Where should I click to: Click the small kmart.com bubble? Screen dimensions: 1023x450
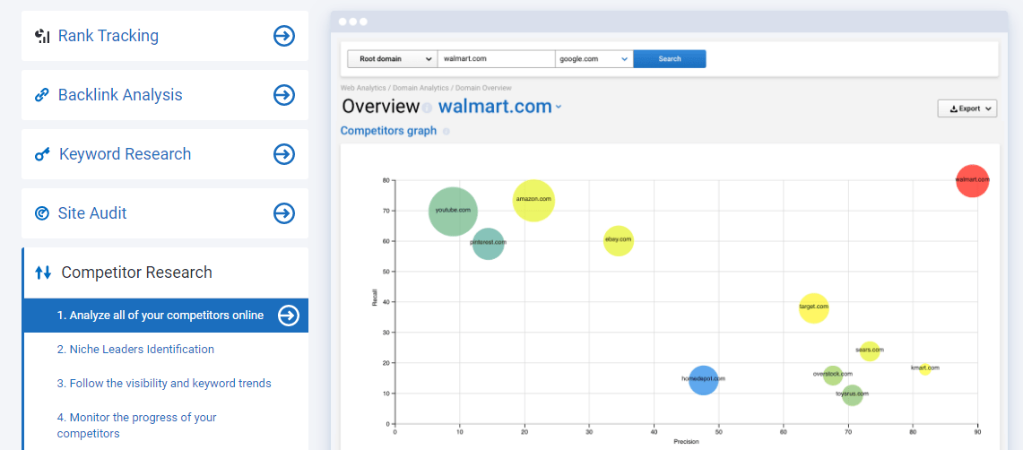[x=924, y=369]
